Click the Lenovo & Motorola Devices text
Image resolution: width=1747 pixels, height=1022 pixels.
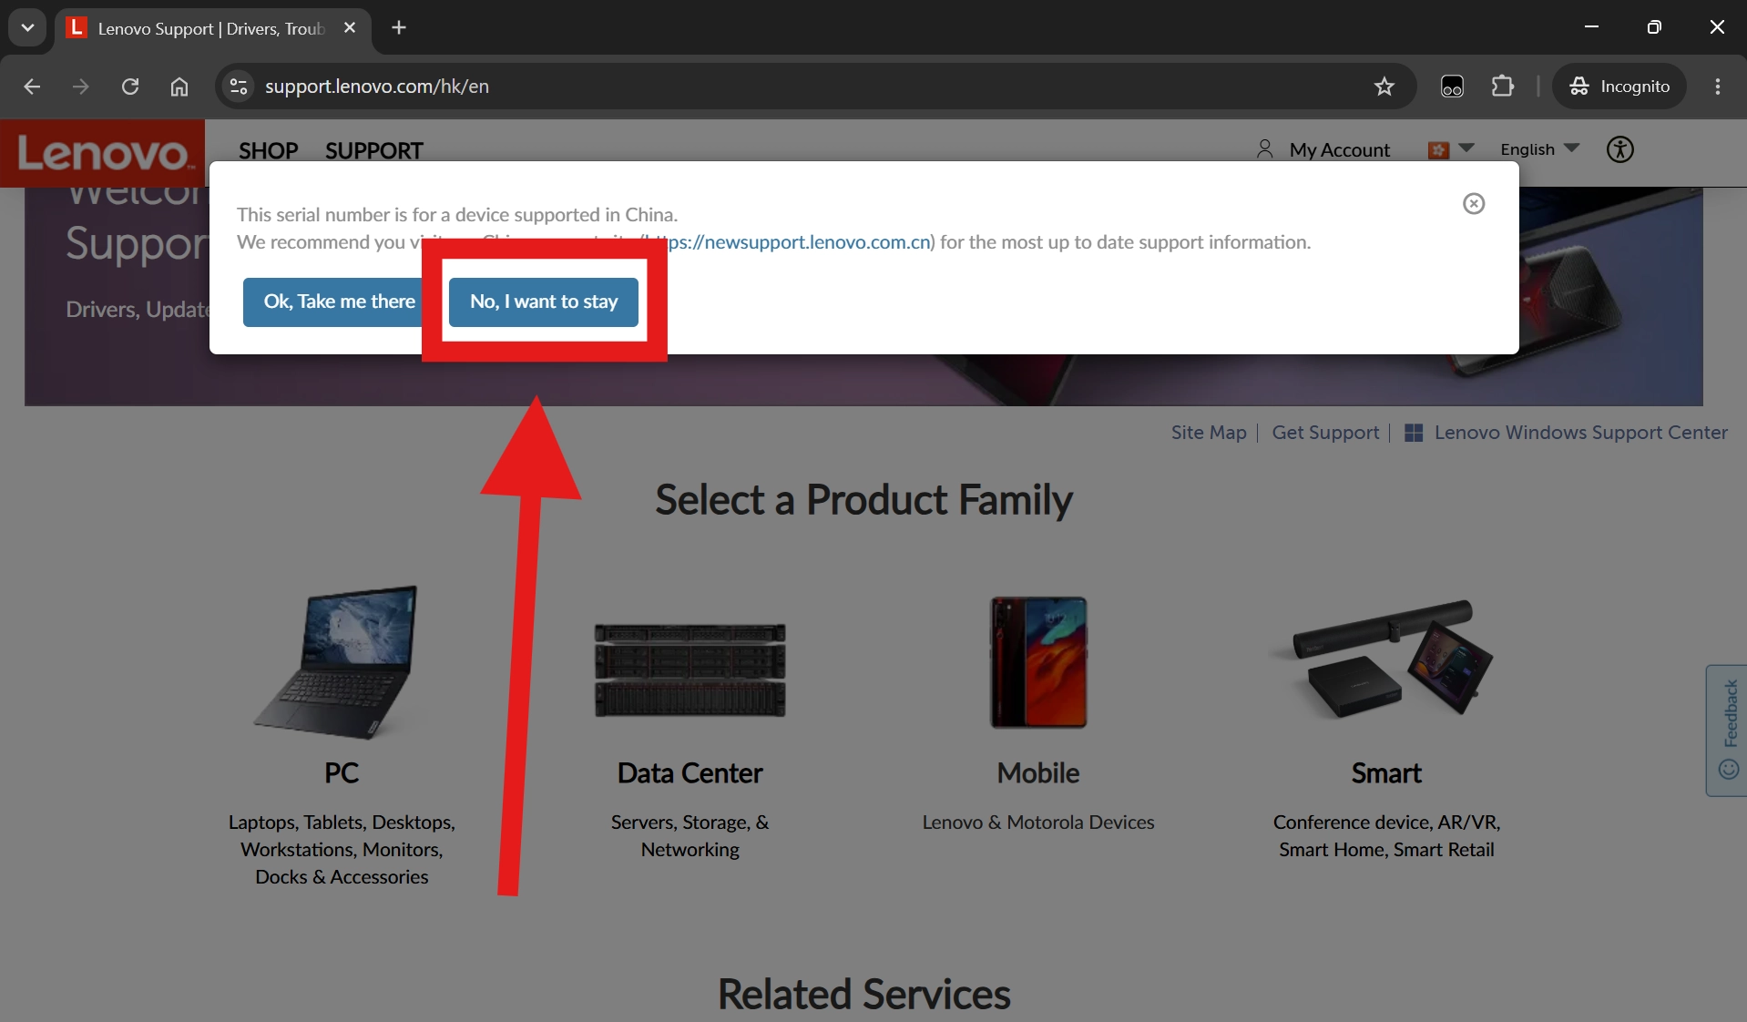pyautogui.click(x=1038, y=823)
